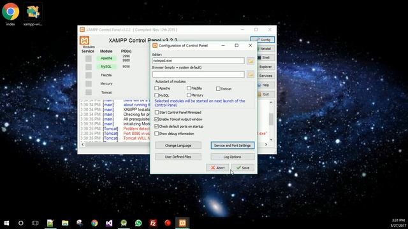The width and height of the screenshot is (408, 229).
Task: Toggle Apache service checkbox in XAMPP panel
Action: (x=89, y=59)
